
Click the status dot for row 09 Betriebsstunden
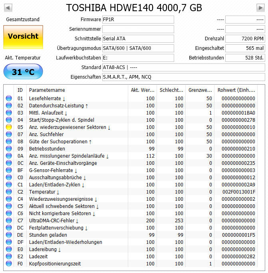pyautogui.click(x=9, y=149)
